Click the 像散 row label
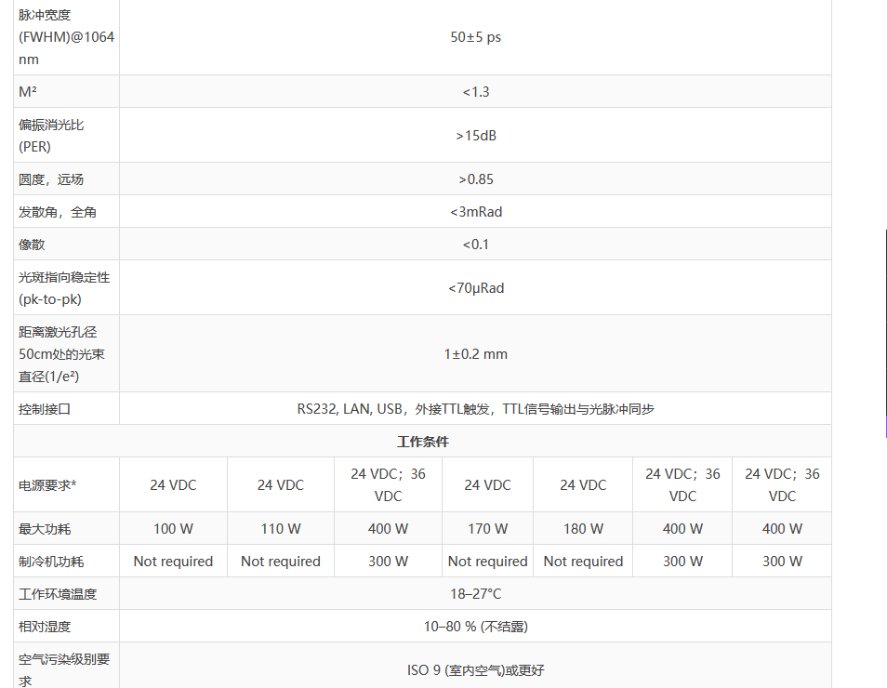887x688 pixels. tap(32, 245)
